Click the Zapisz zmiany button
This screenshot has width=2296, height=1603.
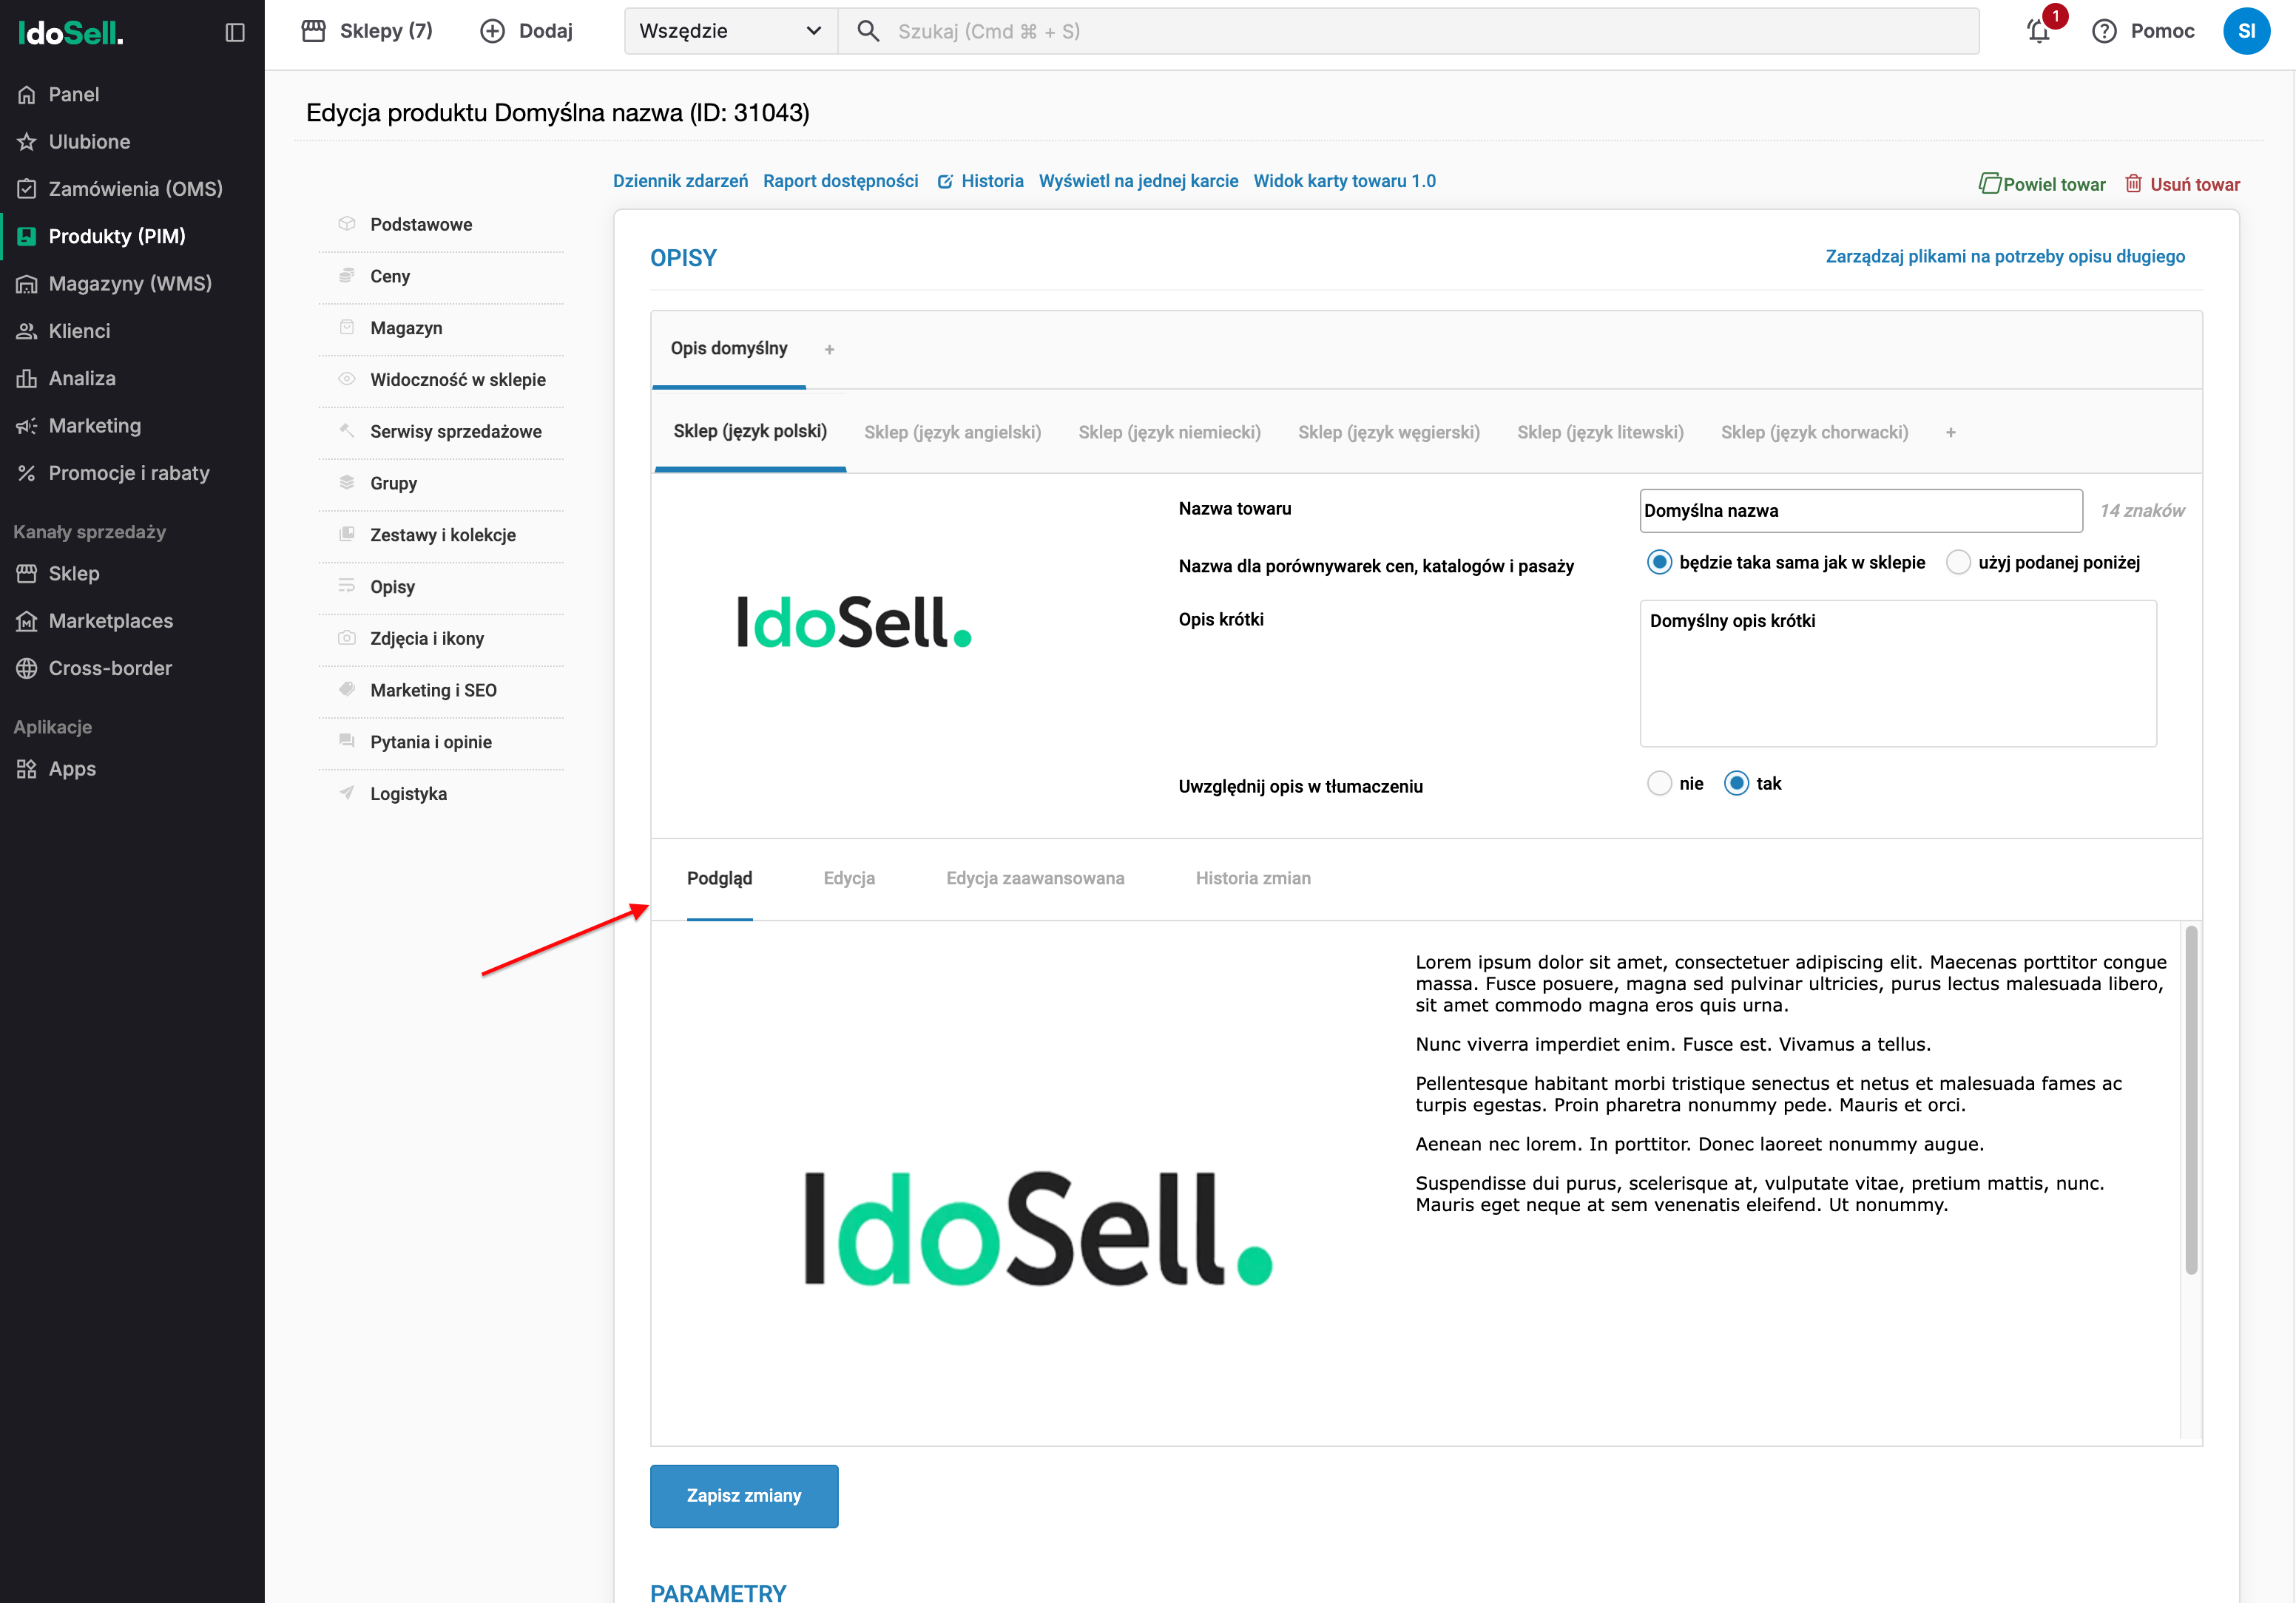743,1496
